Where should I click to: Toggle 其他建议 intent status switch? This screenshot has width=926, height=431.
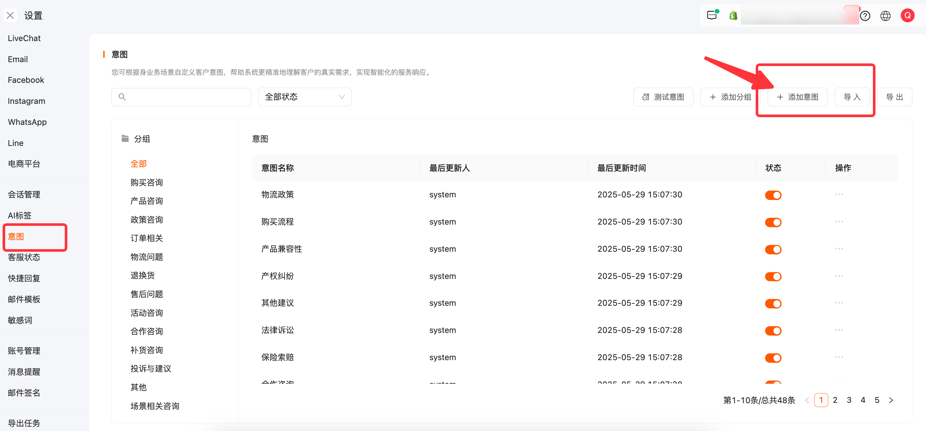click(x=773, y=304)
